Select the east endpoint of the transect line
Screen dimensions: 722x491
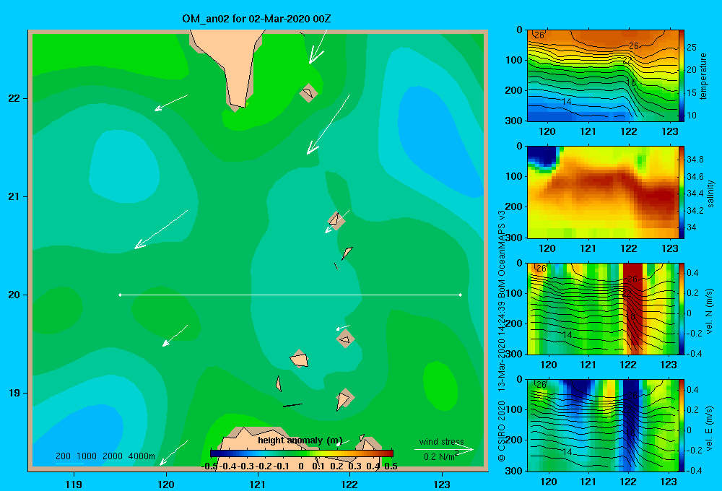pyautogui.click(x=461, y=295)
